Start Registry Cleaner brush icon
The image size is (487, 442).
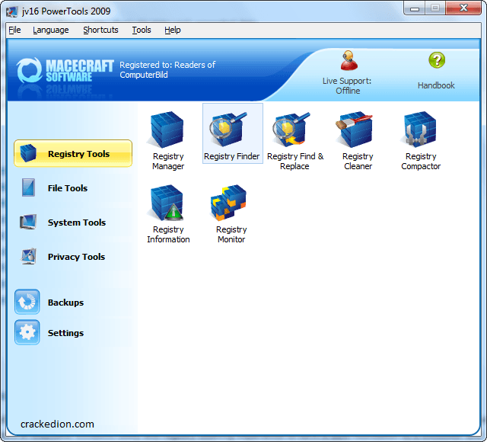(355, 130)
